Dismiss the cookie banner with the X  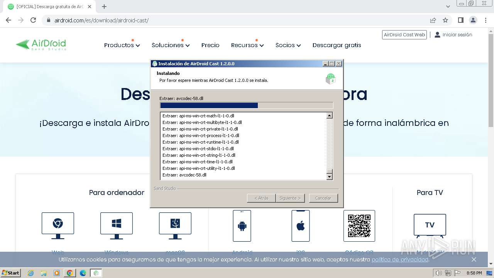(x=474, y=259)
